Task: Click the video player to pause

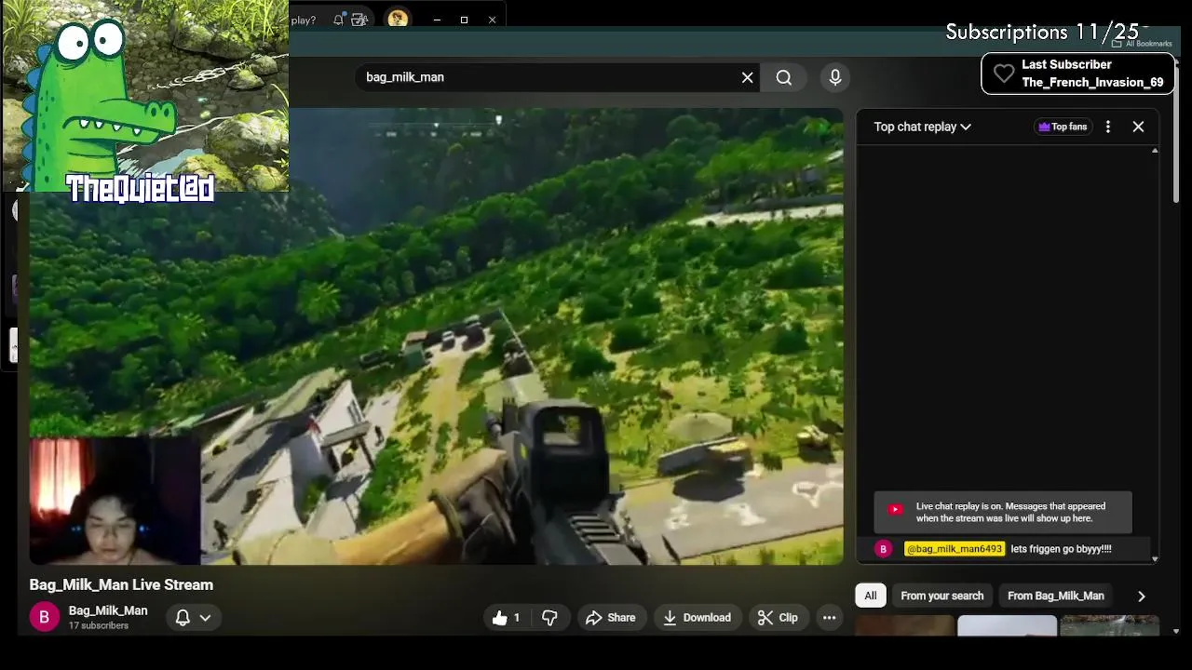Action: point(436,336)
